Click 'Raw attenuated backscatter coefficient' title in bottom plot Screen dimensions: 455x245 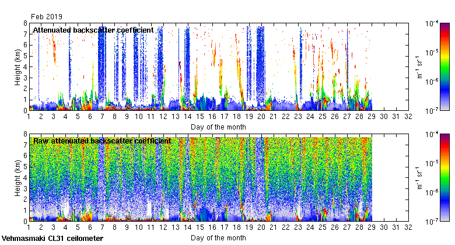[x=102, y=141]
